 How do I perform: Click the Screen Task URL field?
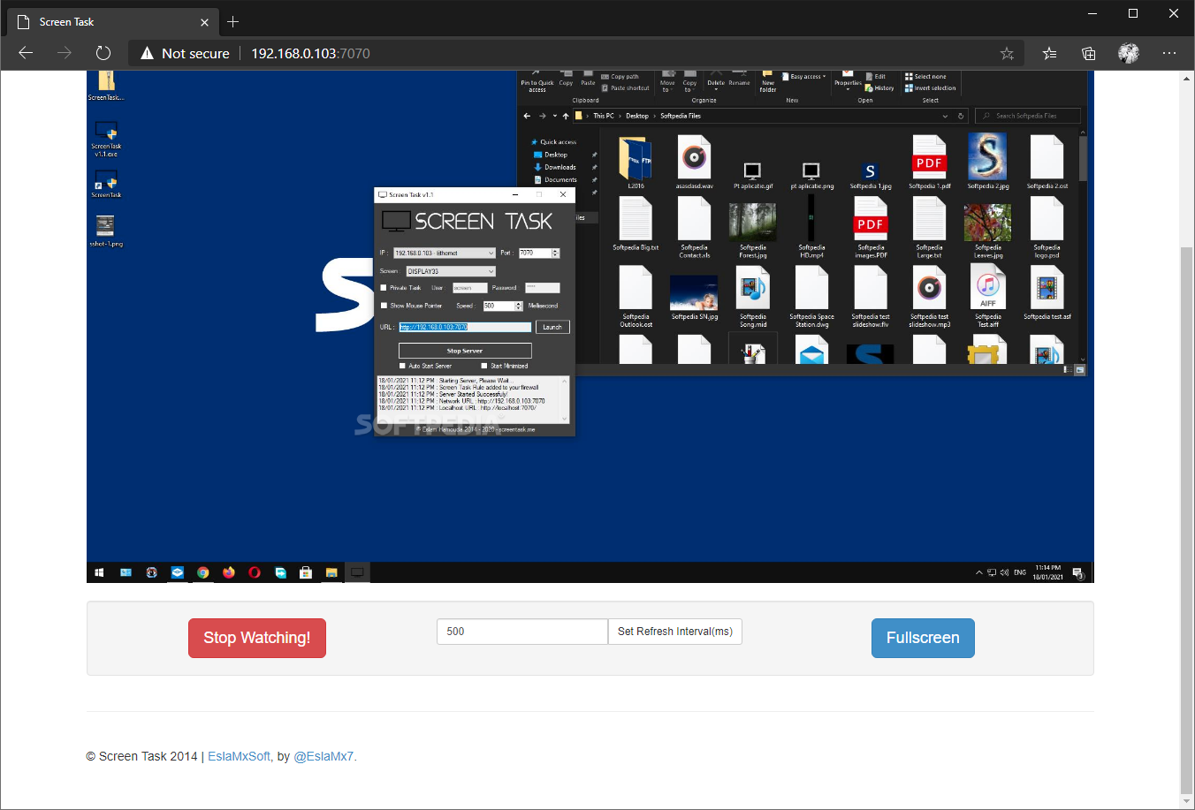click(x=465, y=327)
